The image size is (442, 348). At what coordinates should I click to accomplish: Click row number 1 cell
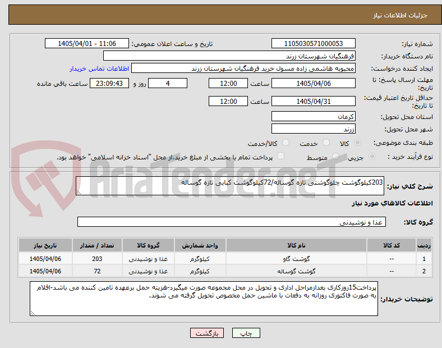423,259
